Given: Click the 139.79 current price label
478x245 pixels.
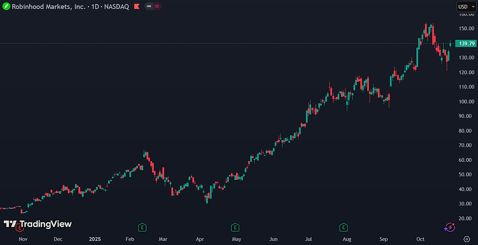Looking at the screenshot, I should coord(465,43).
